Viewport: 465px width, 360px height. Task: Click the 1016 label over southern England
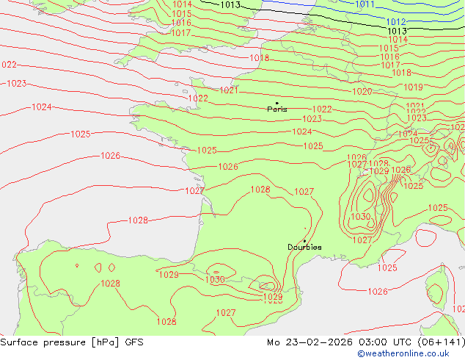[x=181, y=23]
